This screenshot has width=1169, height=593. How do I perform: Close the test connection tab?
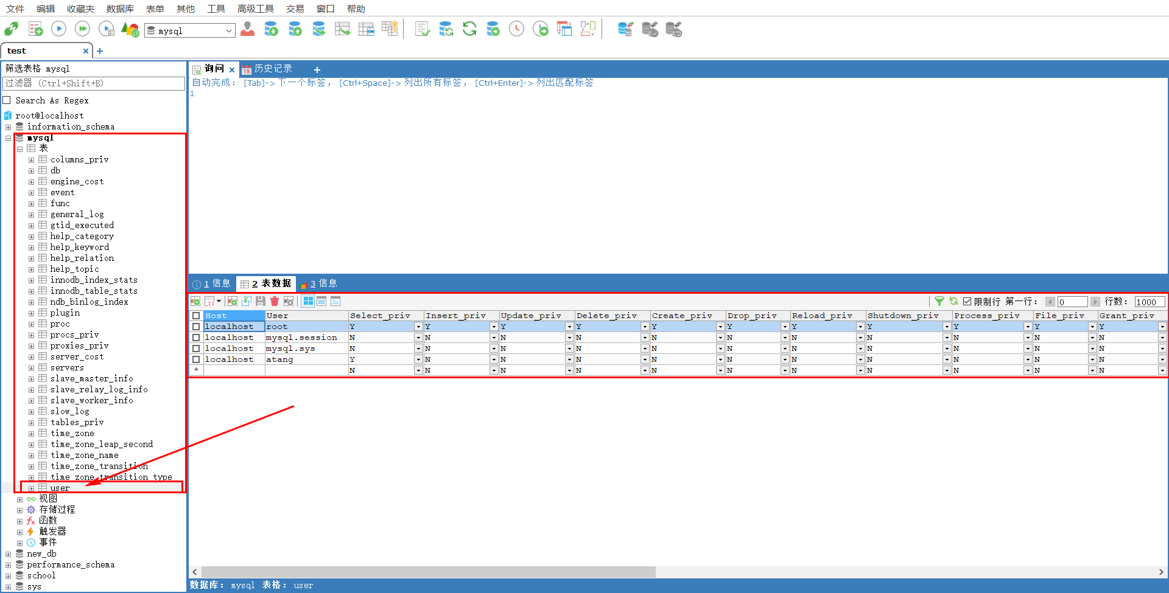[x=86, y=51]
